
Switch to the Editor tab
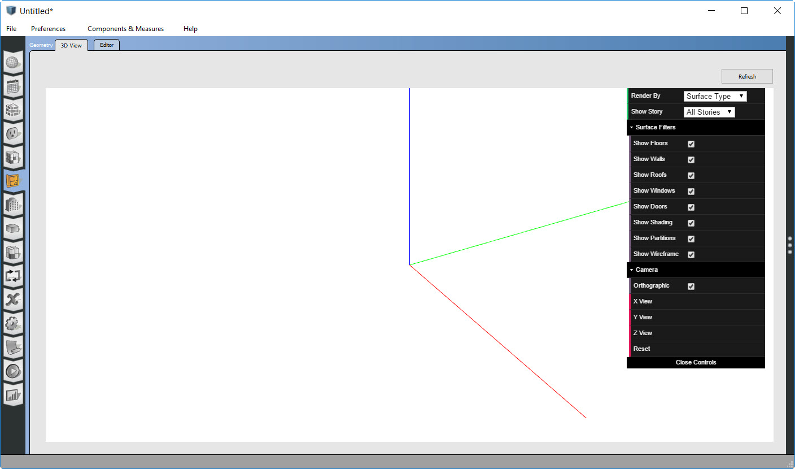(x=106, y=45)
